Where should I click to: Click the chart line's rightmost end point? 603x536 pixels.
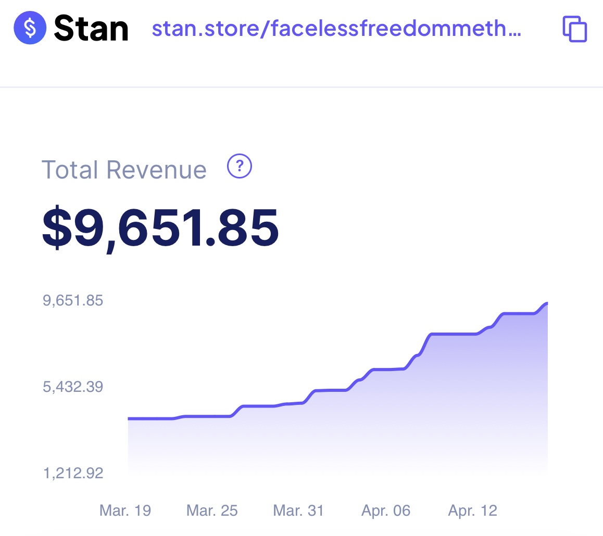coord(546,303)
